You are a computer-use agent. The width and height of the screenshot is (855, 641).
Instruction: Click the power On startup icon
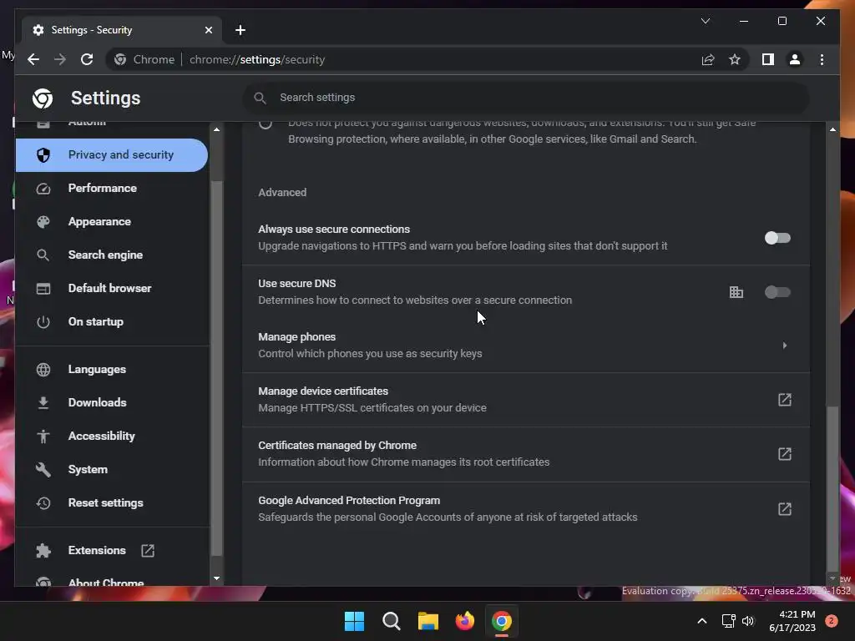point(43,321)
